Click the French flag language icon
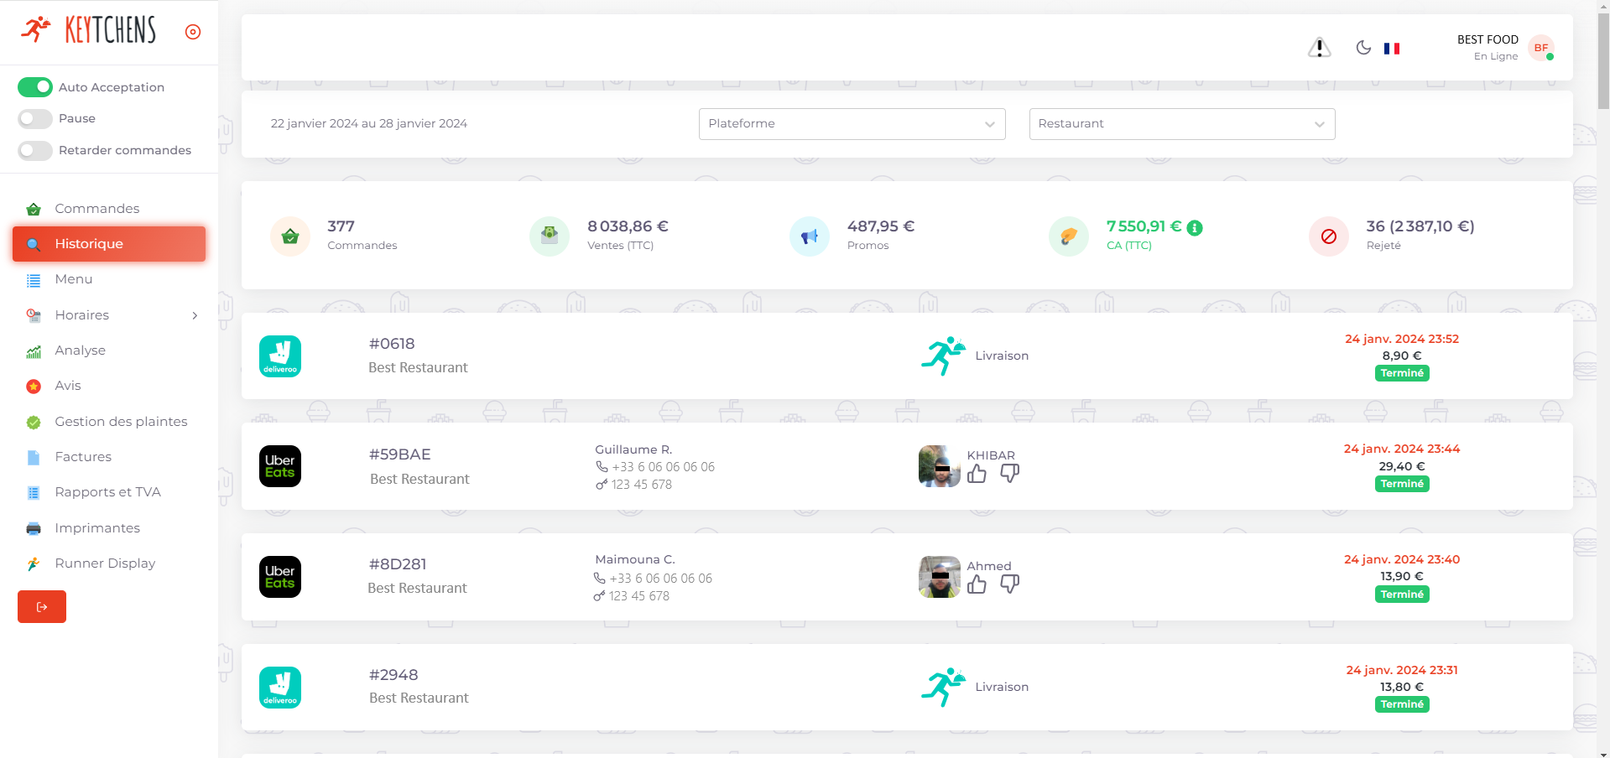 pos(1392,49)
